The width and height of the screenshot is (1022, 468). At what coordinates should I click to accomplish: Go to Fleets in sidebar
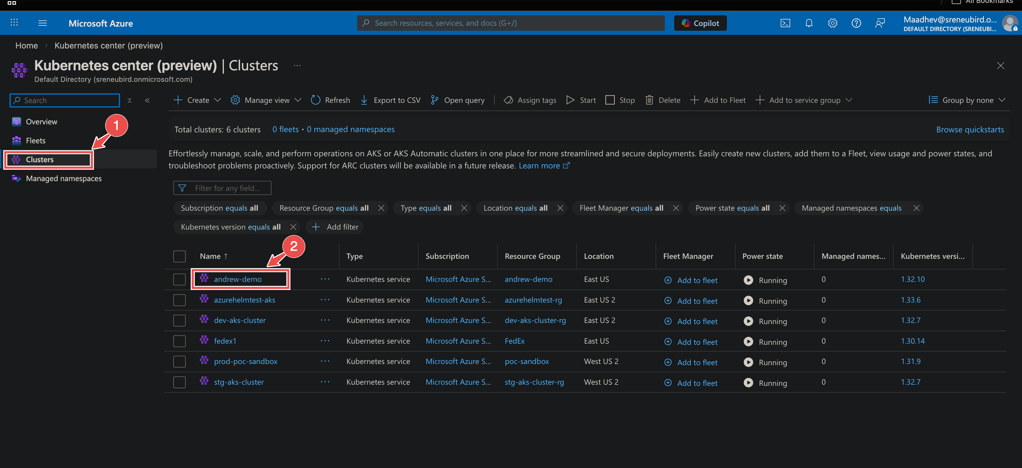(x=35, y=141)
